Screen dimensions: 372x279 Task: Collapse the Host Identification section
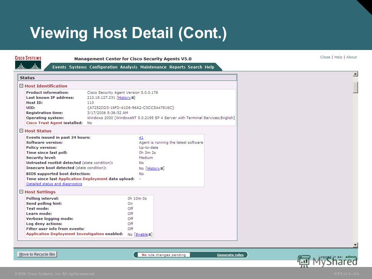tap(21, 86)
